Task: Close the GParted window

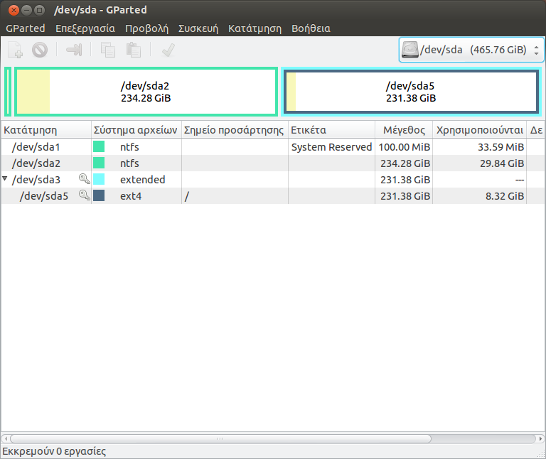Action: click(x=14, y=10)
